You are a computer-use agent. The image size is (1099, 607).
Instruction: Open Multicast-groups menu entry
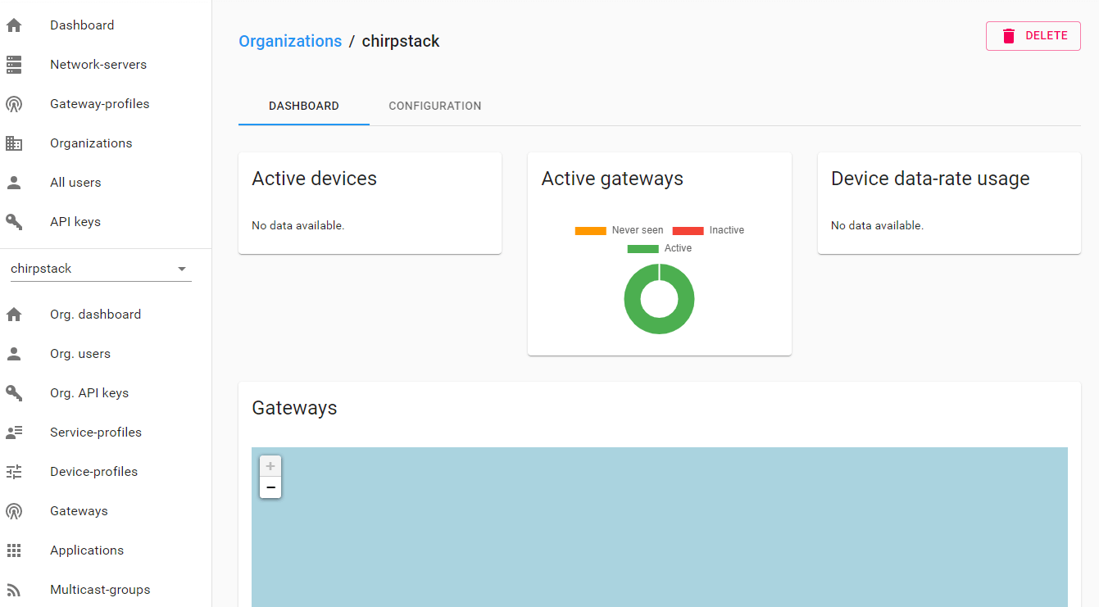[x=106, y=590]
